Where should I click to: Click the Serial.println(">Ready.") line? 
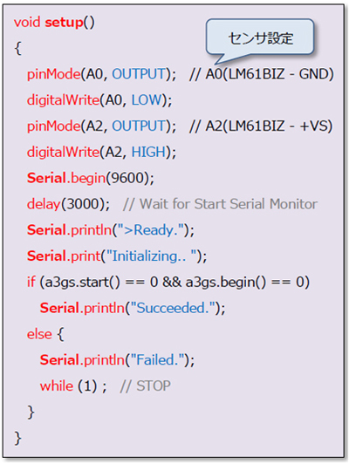[111, 230]
